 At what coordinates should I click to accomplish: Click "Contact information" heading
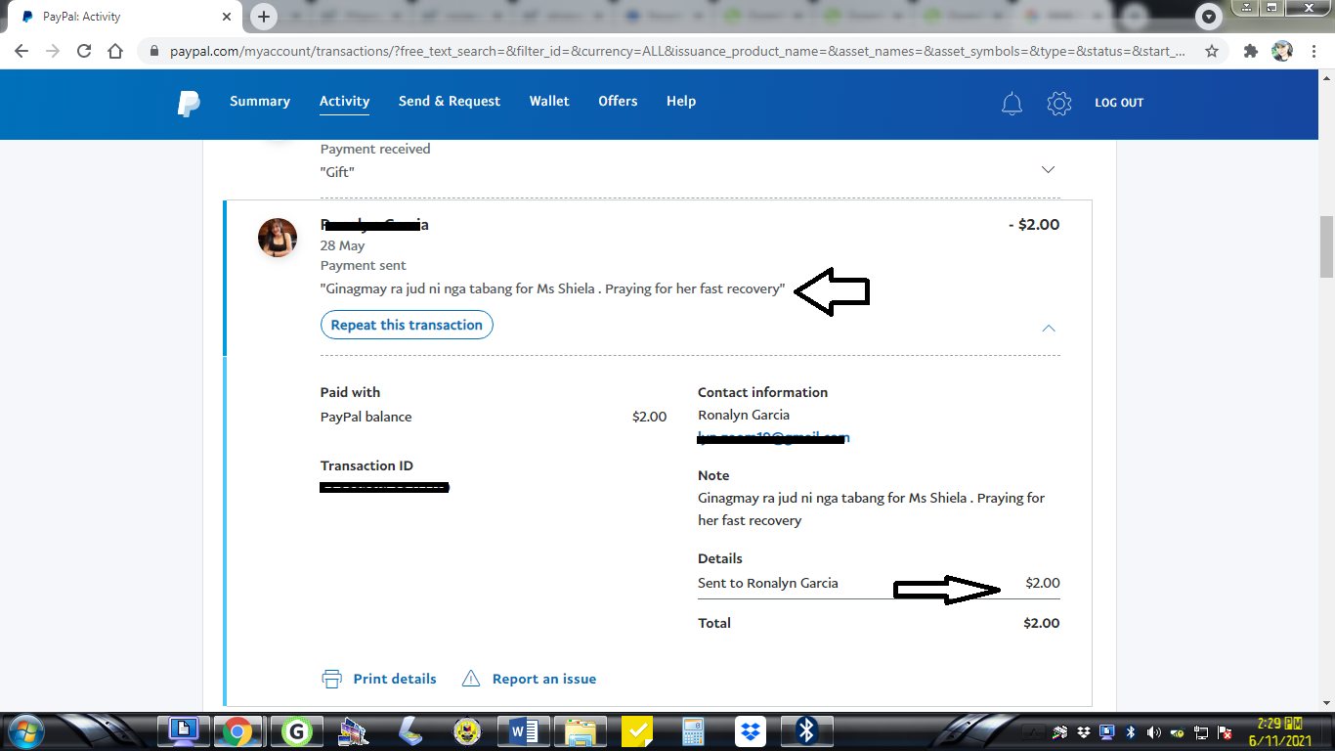[762, 392]
